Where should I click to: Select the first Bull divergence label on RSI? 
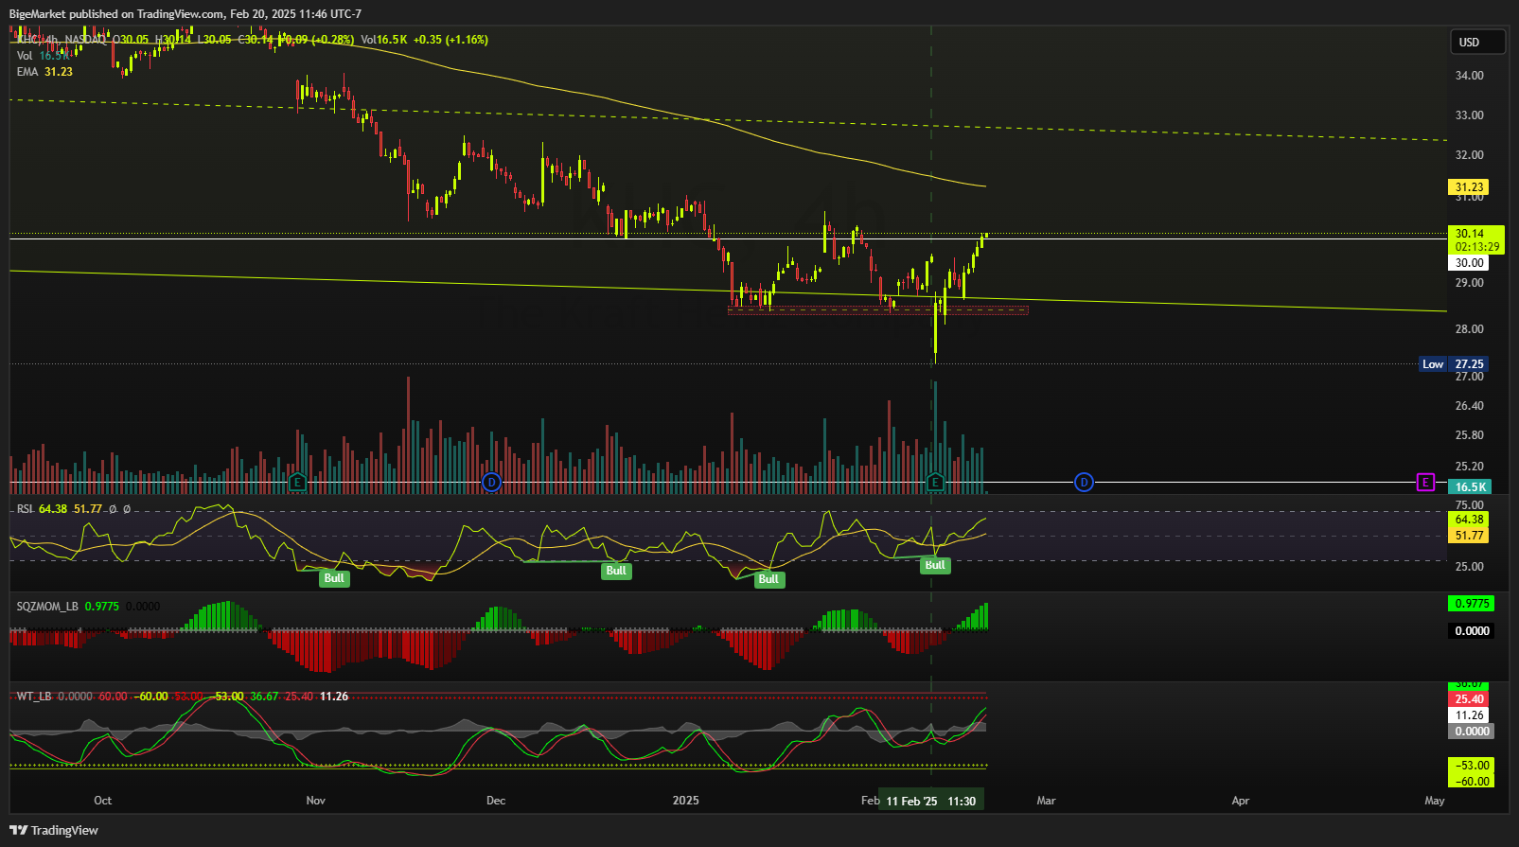coord(334,578)
